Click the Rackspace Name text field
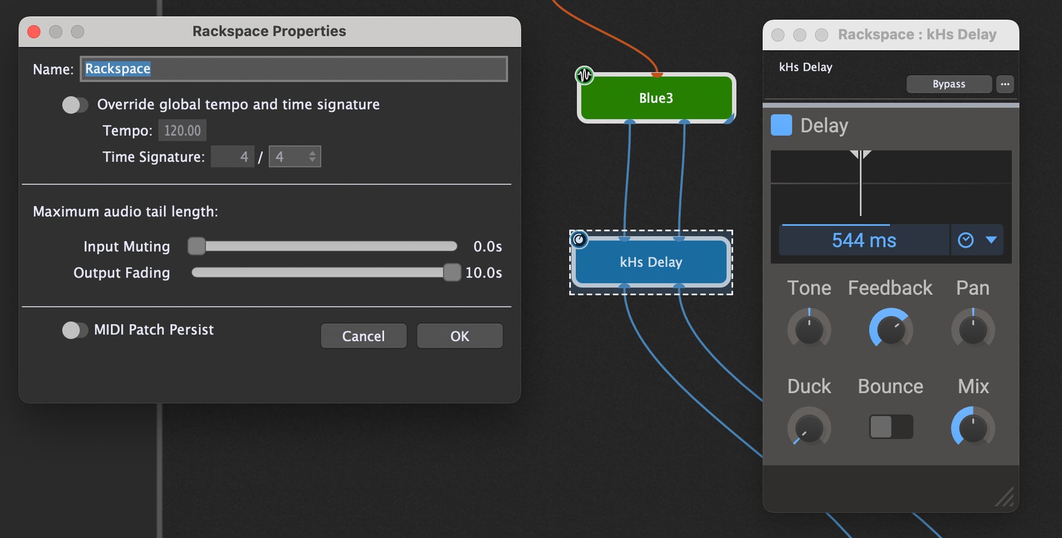Screen dimensions: 1062x538 coord(294,69)
